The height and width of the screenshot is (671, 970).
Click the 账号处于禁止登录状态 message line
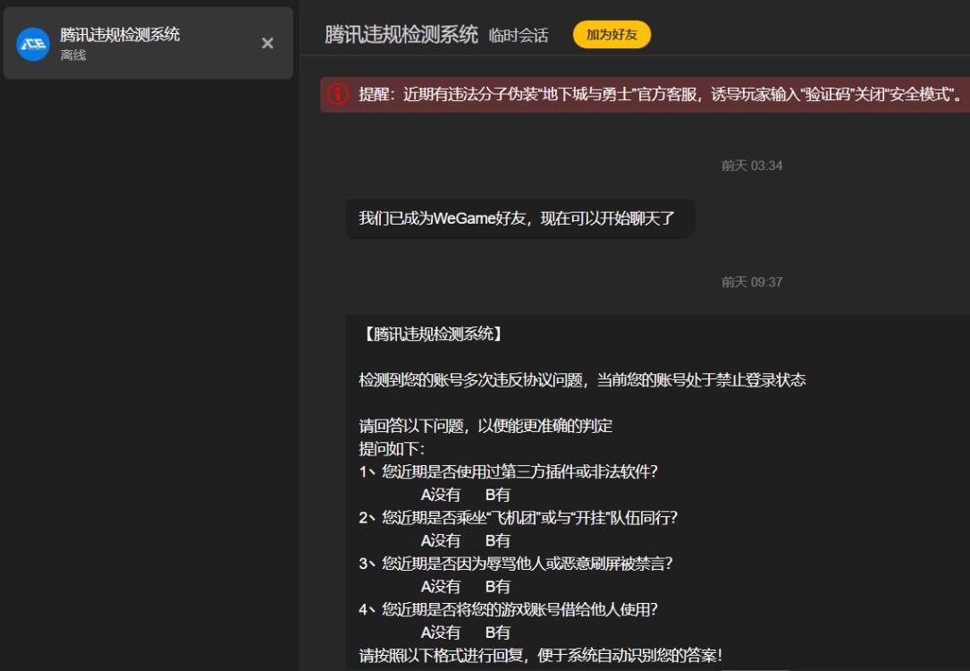coord(582,380)
